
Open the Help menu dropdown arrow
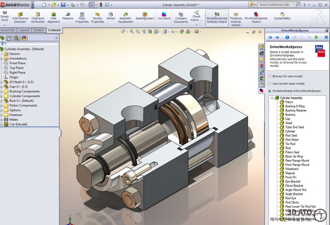coord(309,4)
